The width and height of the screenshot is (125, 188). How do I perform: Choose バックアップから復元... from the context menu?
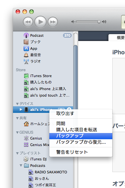pos(81,142)
